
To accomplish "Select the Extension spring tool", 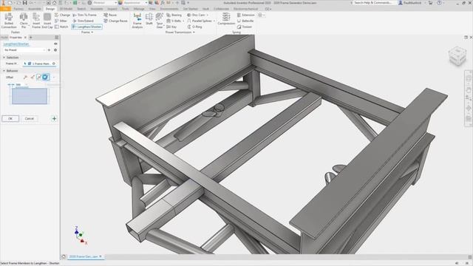I will point(246,15).
